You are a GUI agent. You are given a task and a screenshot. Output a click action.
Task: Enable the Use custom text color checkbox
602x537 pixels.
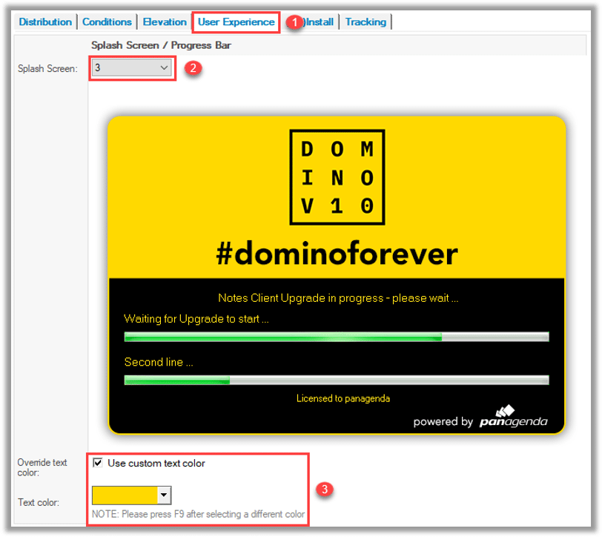(98, 463)
